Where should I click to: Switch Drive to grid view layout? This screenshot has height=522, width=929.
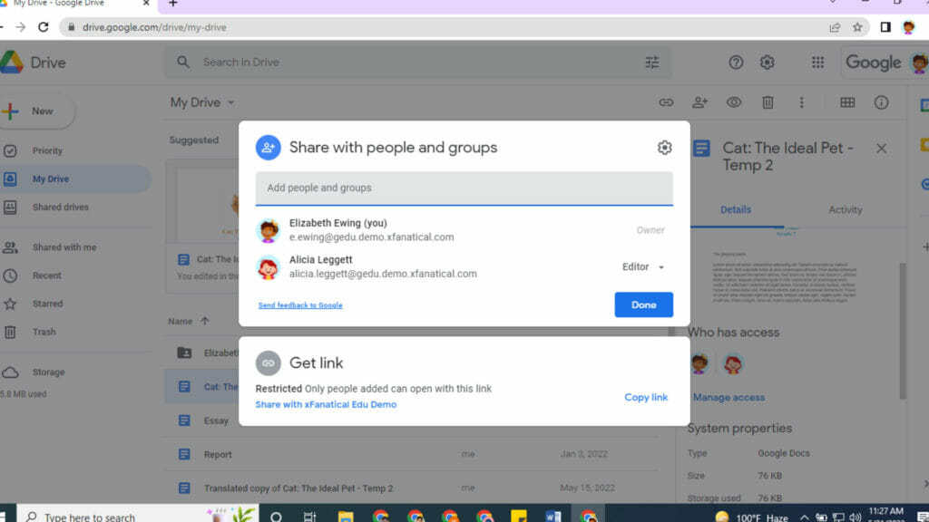(847, 102)
